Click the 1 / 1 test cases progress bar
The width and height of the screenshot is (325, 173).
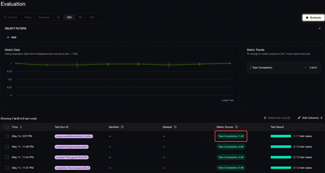(x=281, y=136)
